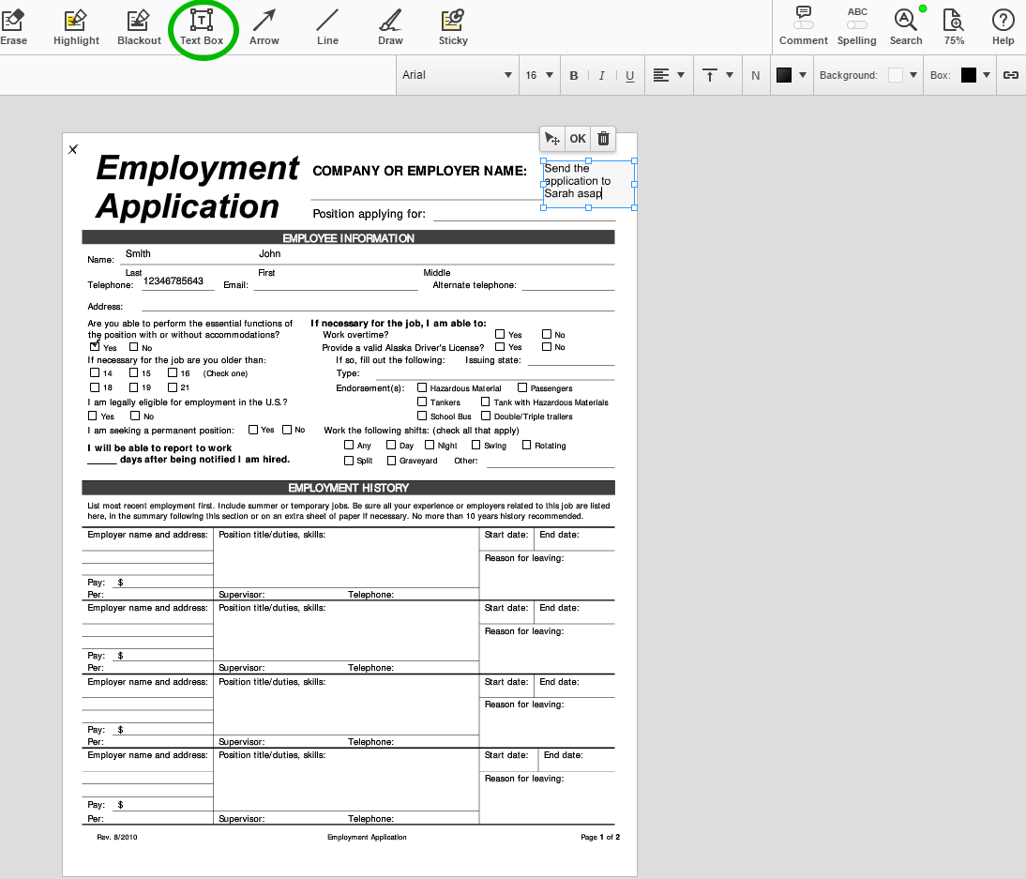Click inside the 'Send the application' text box
The width and height of the screenshot is (1026, 879).
[x=588, y=184]
